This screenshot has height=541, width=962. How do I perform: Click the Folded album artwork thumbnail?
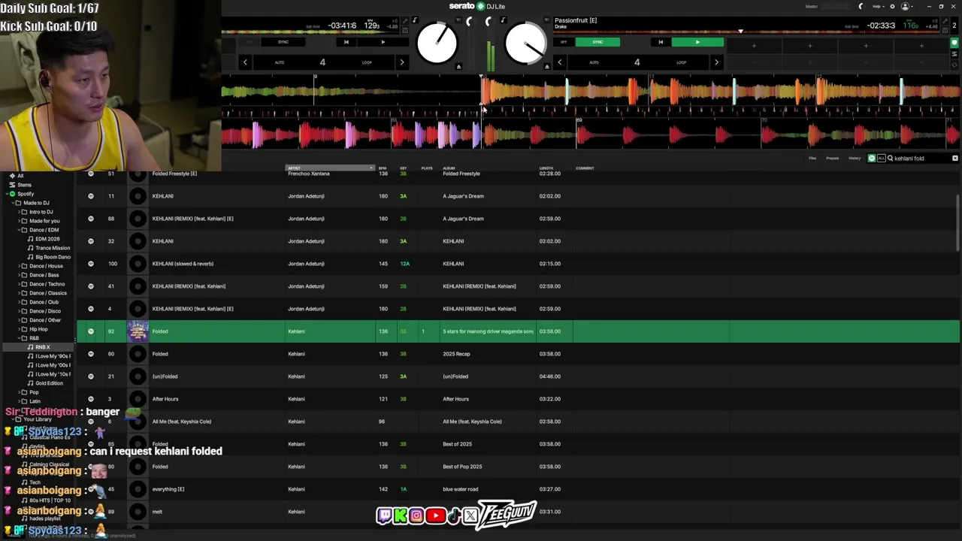coord(138,331)
